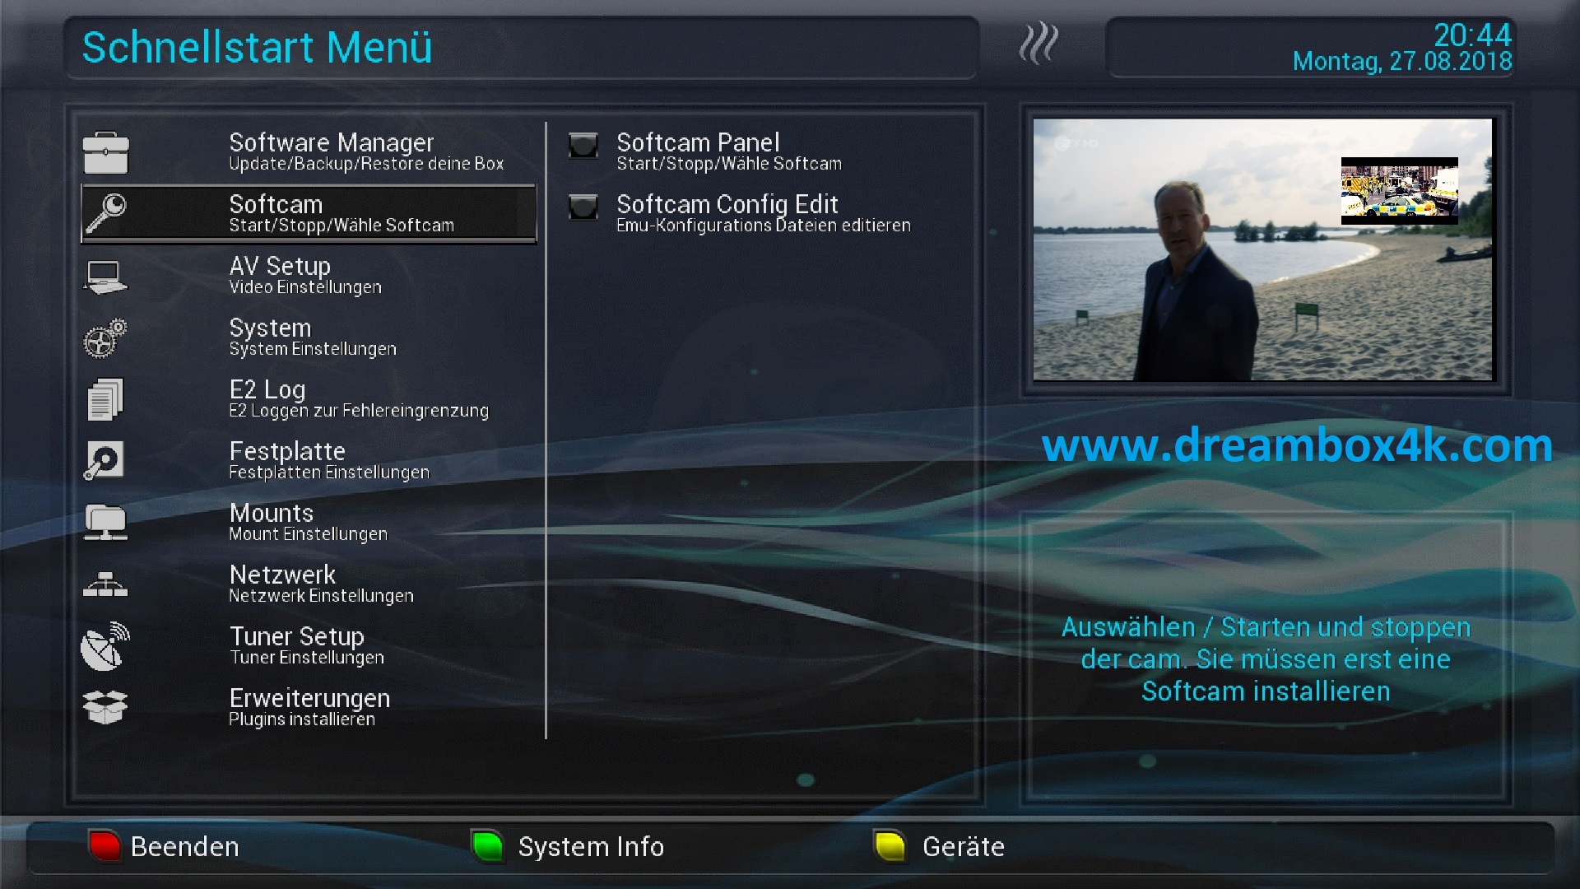Open the Mounts menu entry

coord(309,523)
